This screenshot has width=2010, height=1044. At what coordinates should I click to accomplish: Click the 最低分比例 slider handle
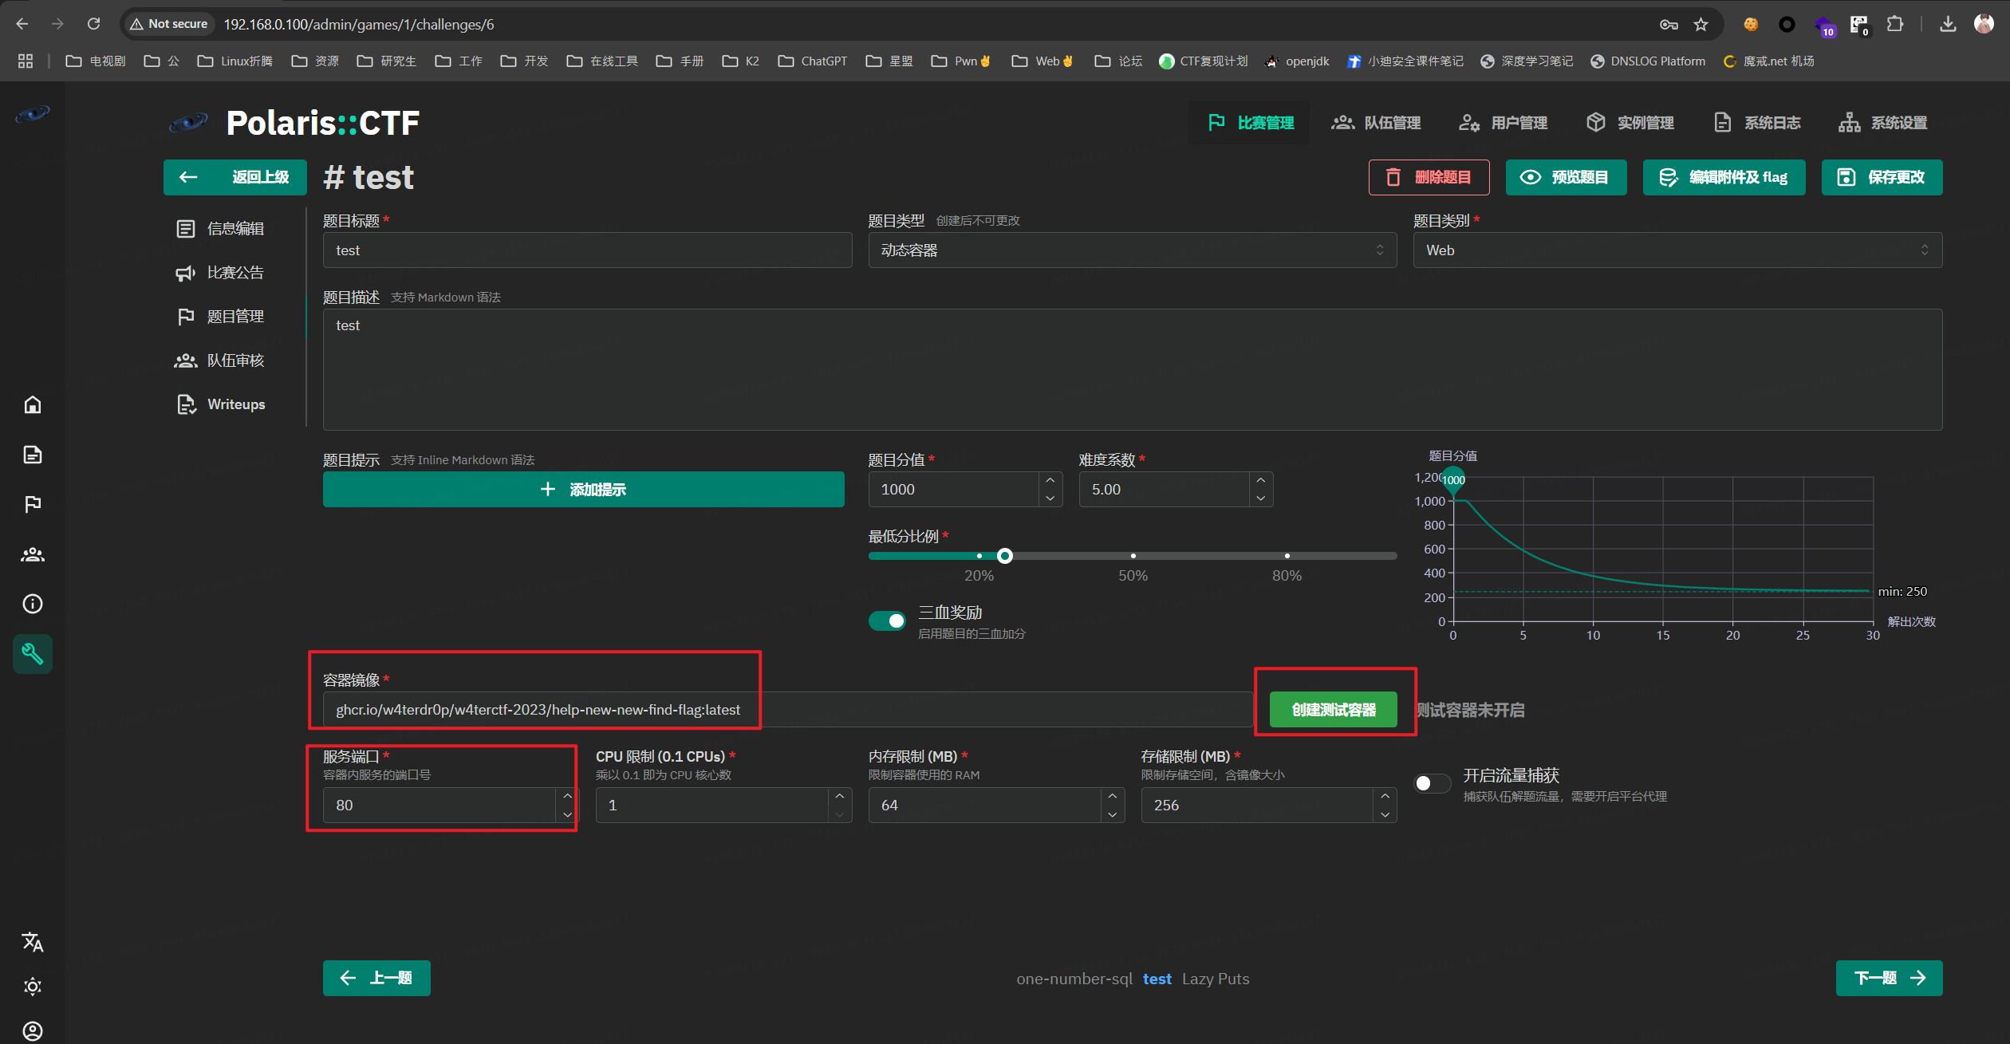coord(1005,556)
